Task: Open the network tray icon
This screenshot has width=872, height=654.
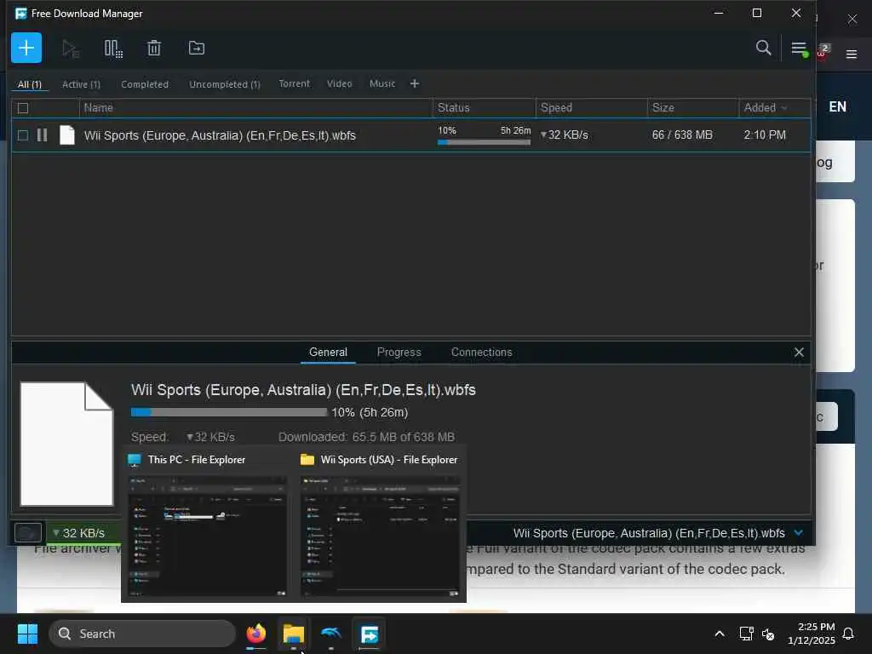Action: (x=746, y=634)
